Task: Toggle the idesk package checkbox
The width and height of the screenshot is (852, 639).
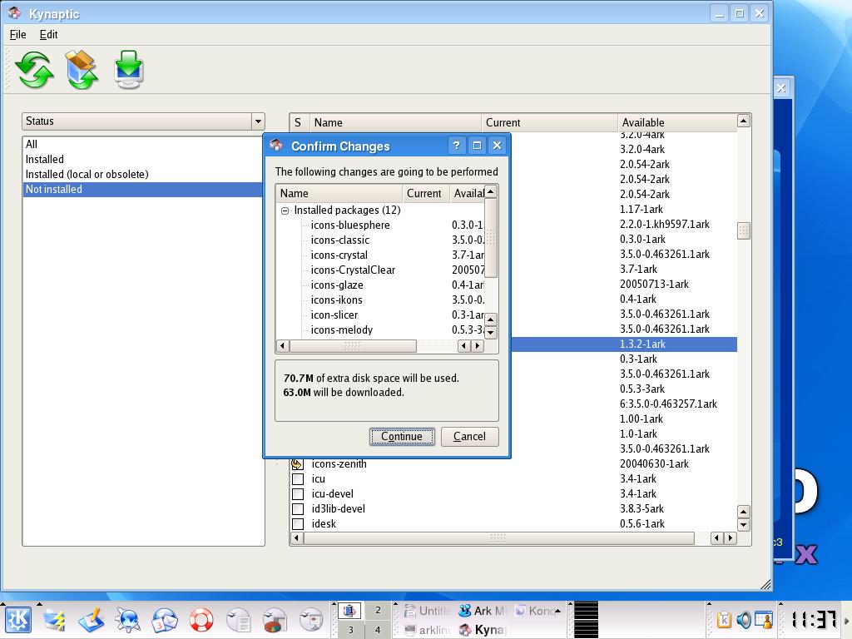Action: pyautogui.click(x=298, y=524)
